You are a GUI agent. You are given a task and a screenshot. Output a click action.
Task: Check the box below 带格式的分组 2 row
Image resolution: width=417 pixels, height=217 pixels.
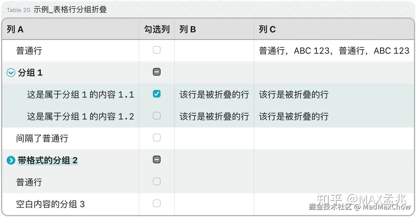(x=157, y=182)
